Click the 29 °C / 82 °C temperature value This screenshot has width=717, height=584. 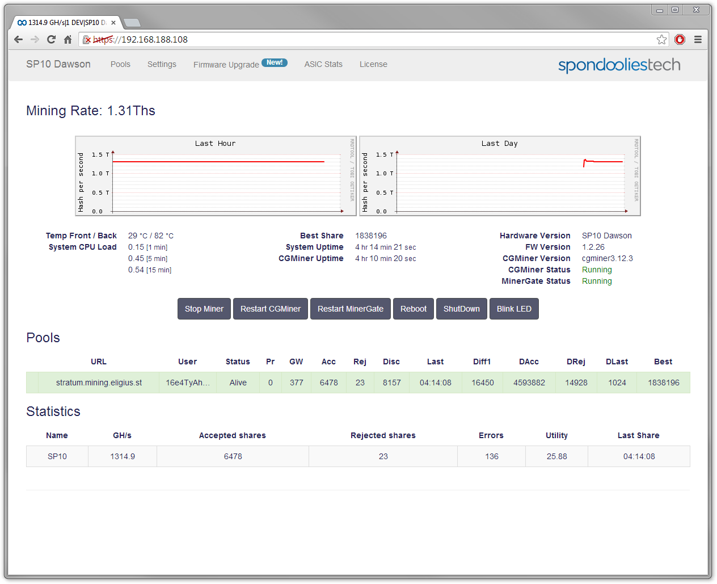point(151,236)
